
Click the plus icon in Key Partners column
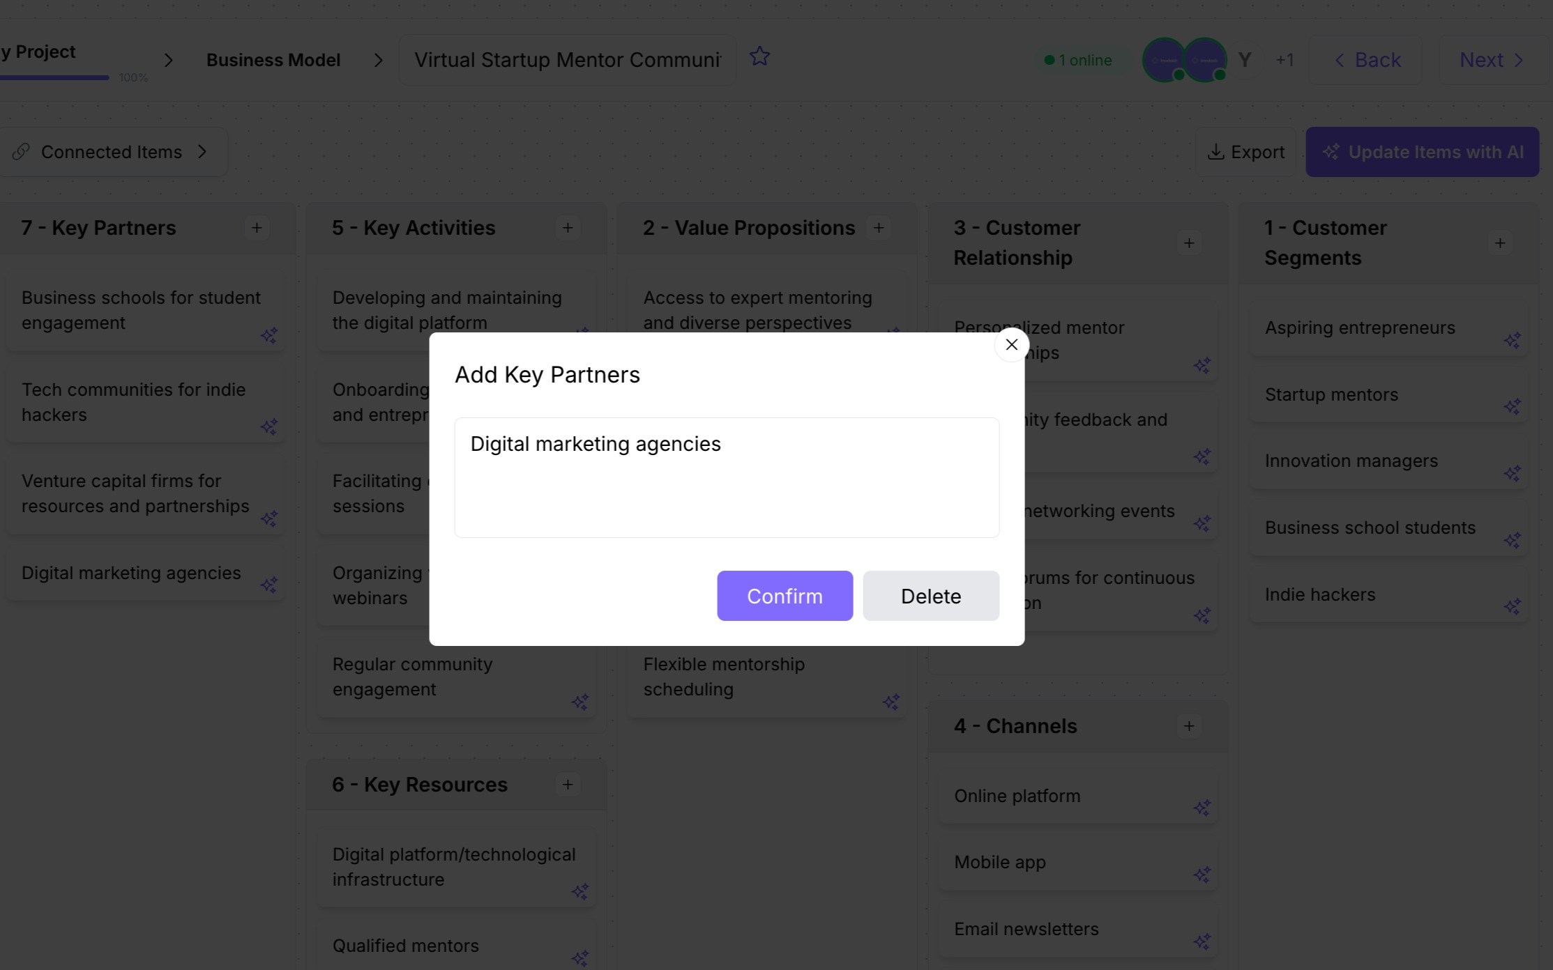[257, 228]
